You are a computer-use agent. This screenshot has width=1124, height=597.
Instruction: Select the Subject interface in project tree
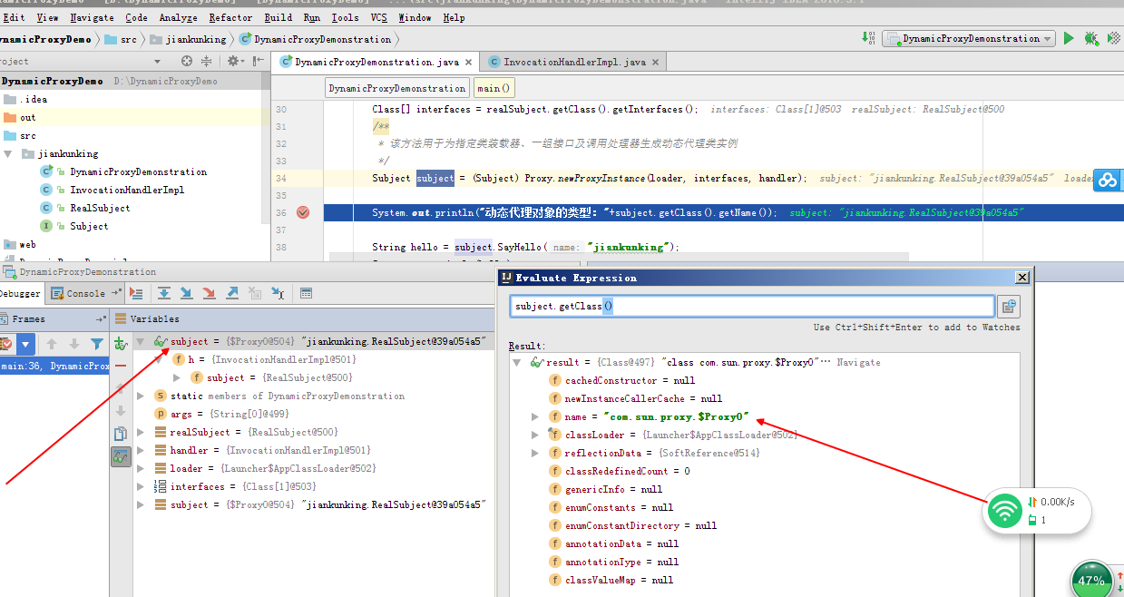point(89,226)
